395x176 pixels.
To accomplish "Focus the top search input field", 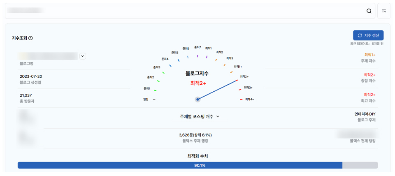I will pyautogui.click(x=185, y=11).
